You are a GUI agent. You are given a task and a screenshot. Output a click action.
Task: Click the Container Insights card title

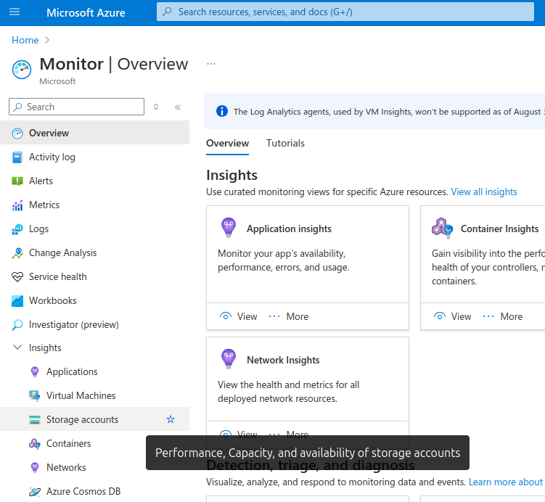[x=499, y=229]
